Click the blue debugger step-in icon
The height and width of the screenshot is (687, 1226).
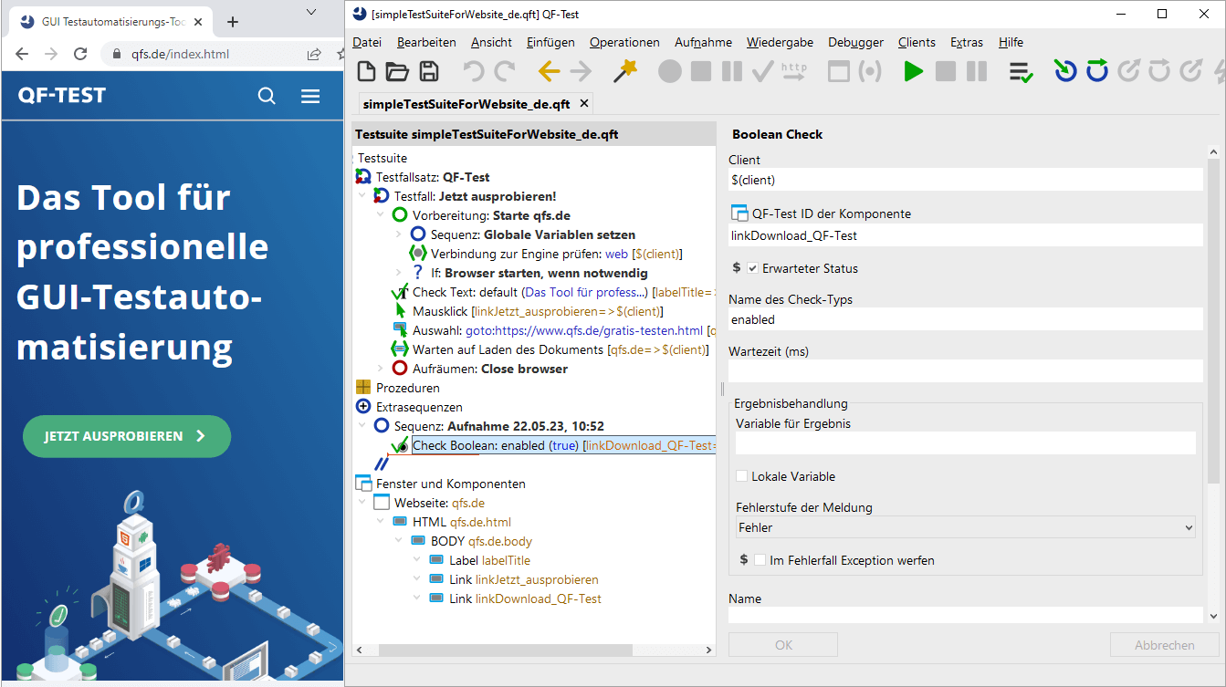tap(1064, 70)
